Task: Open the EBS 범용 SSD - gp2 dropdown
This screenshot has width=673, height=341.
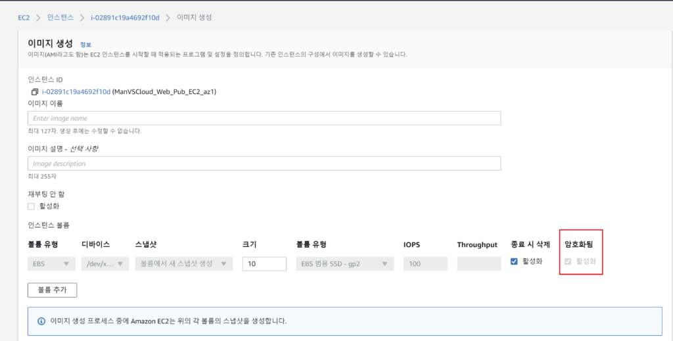Action: (344, 264)
